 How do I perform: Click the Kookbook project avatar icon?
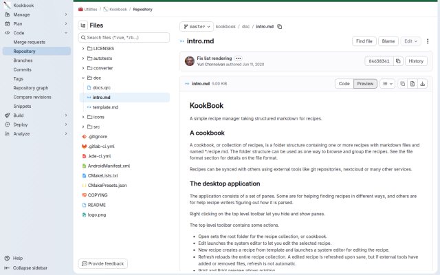tap(7, 5)
